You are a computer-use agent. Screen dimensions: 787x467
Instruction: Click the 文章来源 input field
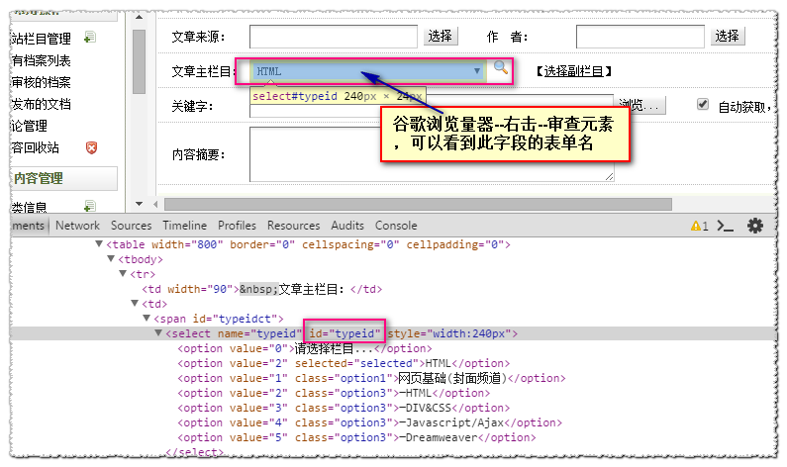(334, 37)
